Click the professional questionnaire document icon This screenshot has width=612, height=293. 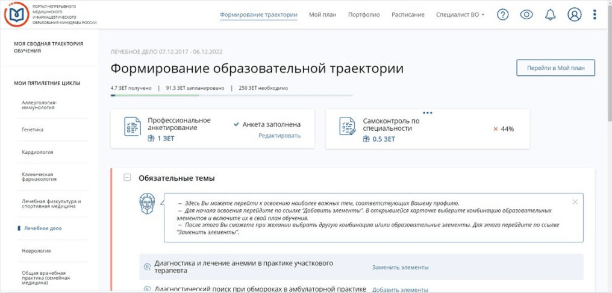pyautogui.click(x=133, y=126)
